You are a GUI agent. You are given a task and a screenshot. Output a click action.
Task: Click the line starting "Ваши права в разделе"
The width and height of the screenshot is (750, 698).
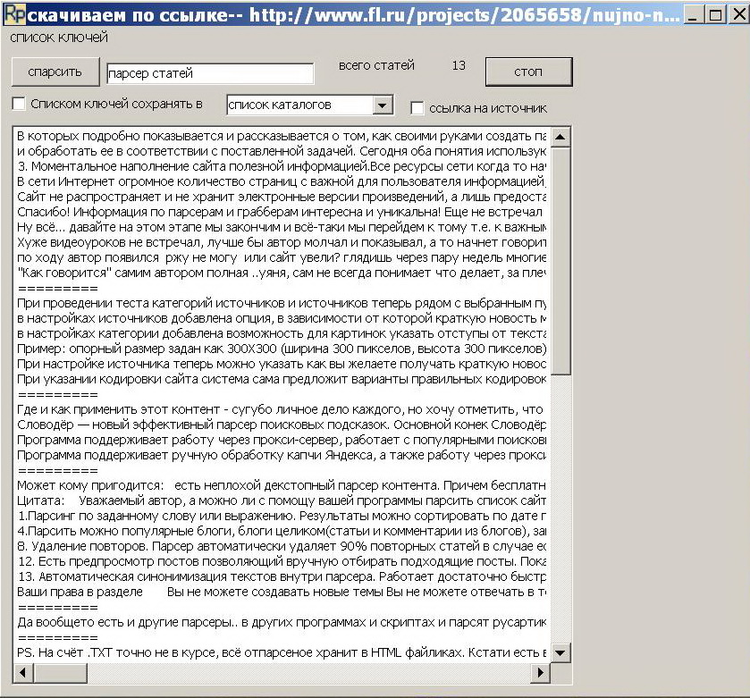[x=282, y=592]
